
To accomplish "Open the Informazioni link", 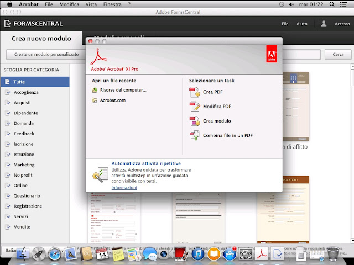I will [124, 188].
